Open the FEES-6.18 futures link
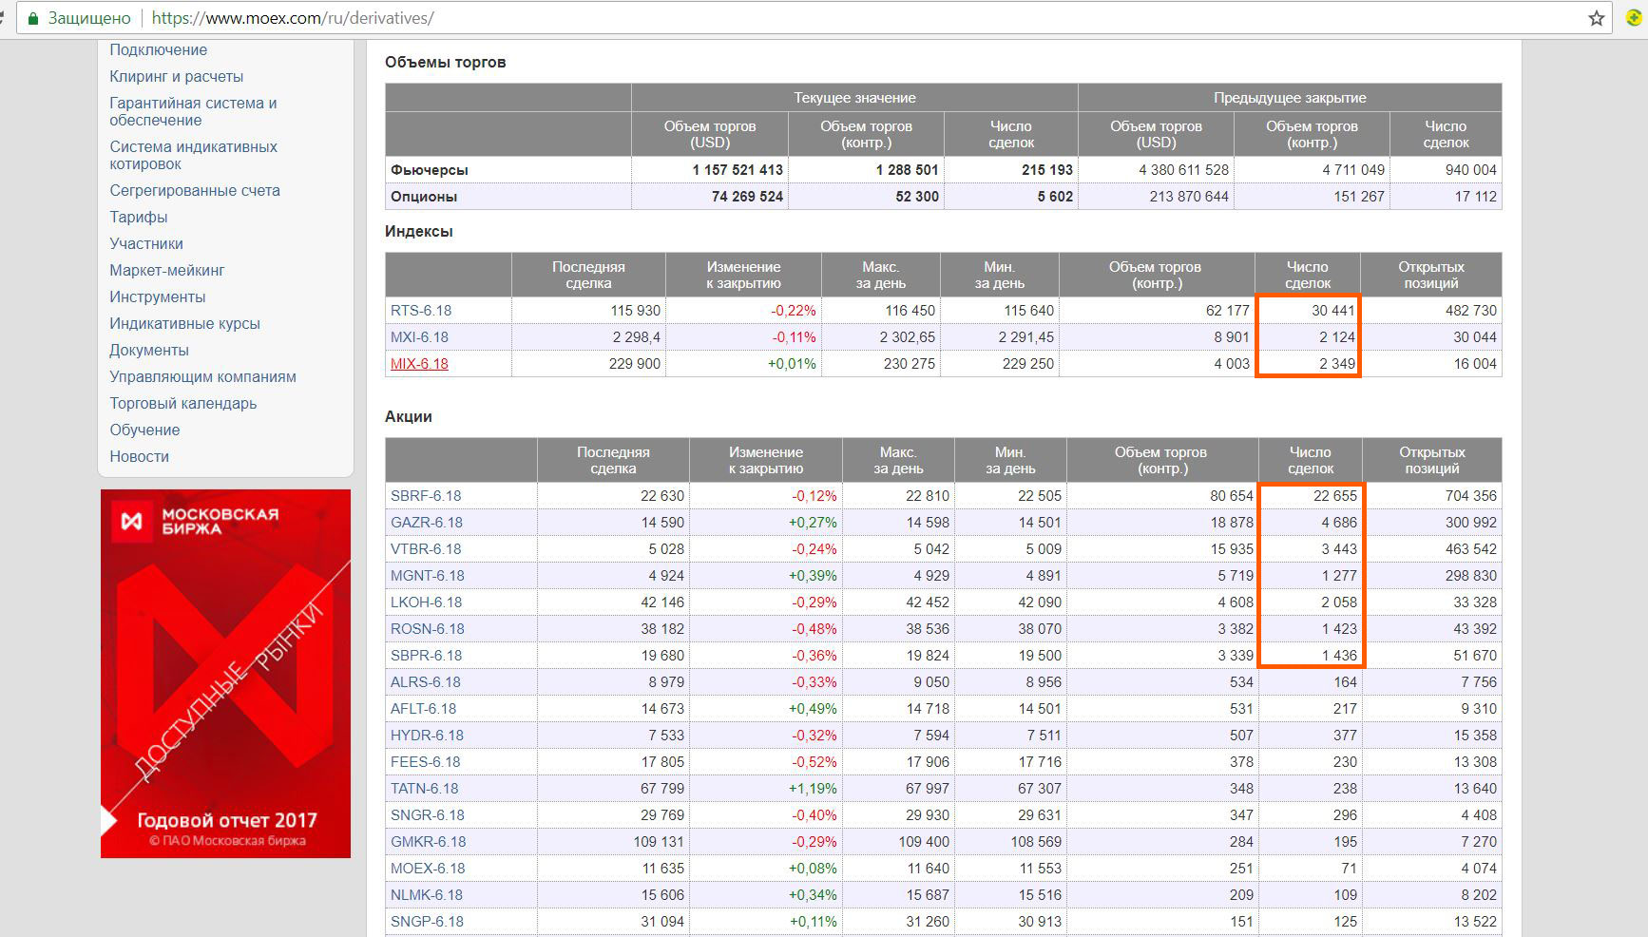This screenshot has width=1648, height=937. (x=425, y=761)
